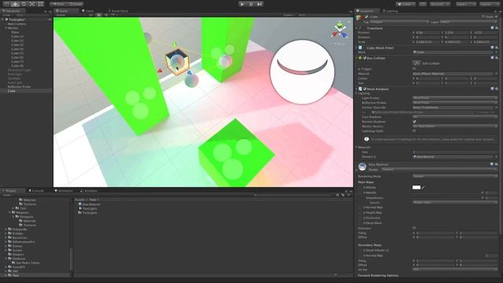Collapse the Transform component
The width and height of the screenshot is (503, 283).
click(356, 28)
